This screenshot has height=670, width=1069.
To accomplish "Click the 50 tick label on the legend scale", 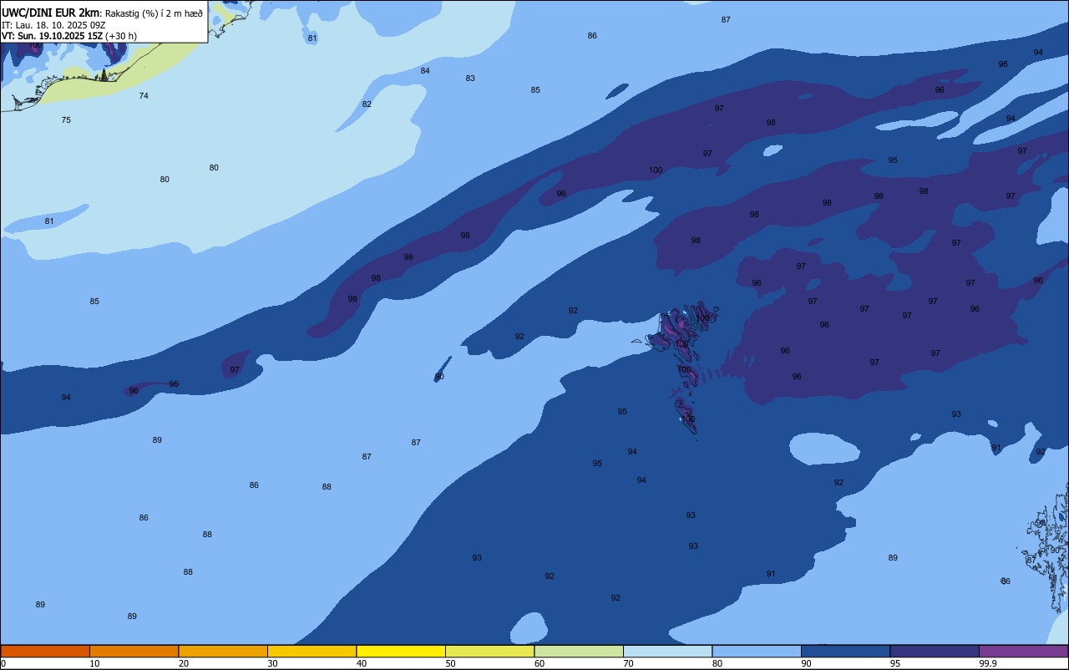I will point(450,663).
